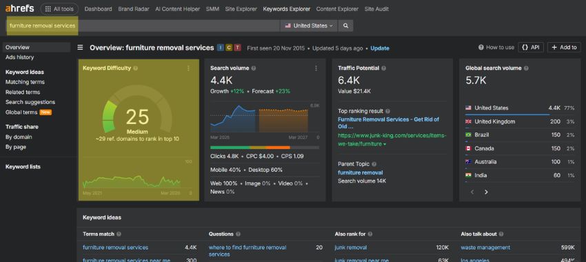Viewport: 586px width, 262px height.
Task: Click the United Kingdom country row
Action: (x=520, y=121)
